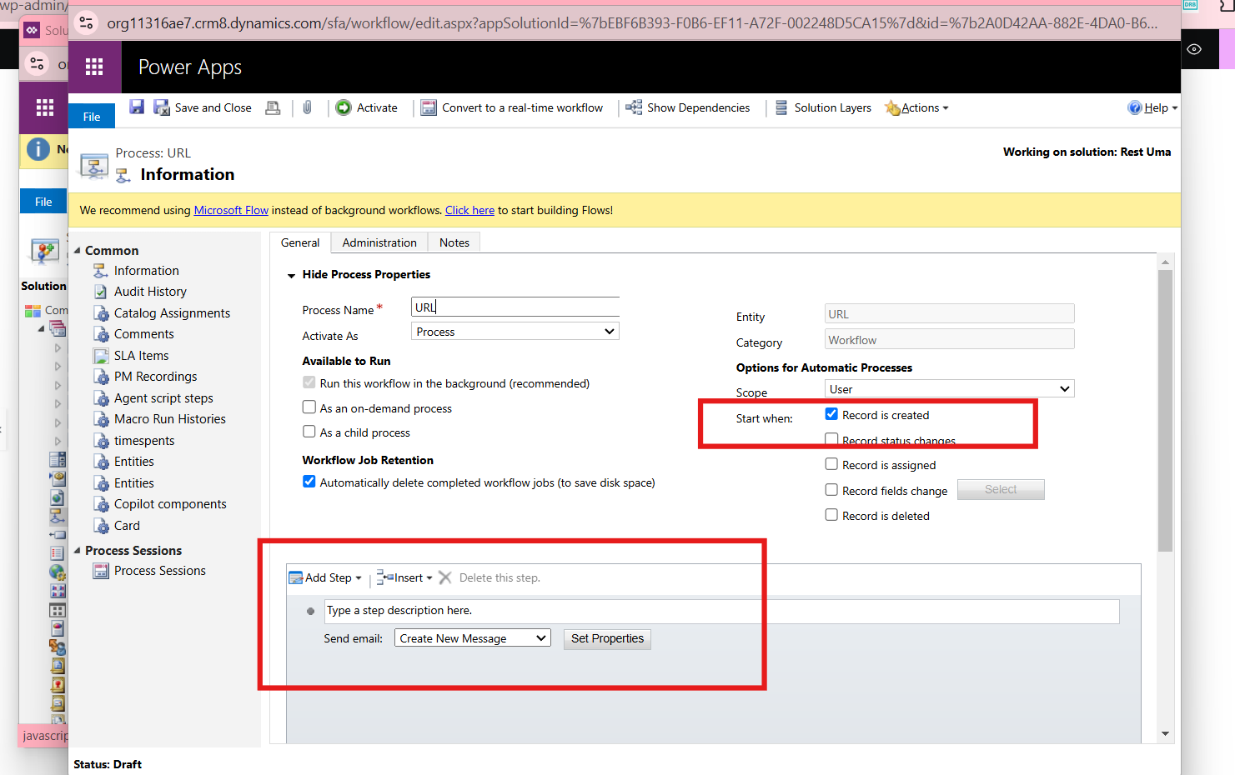Open the Activate As dropdown
This screenshot has width=1235, height=775.
click(515, 332)
